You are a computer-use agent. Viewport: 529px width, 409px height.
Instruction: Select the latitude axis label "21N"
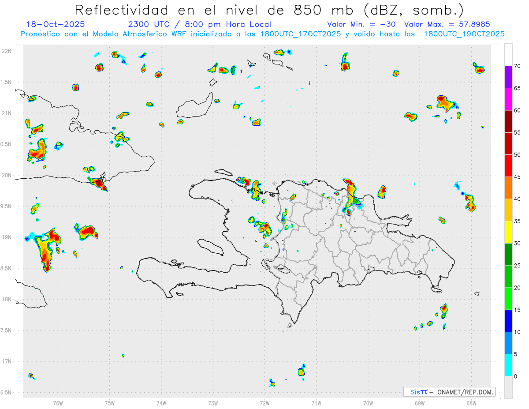point(7,113)
